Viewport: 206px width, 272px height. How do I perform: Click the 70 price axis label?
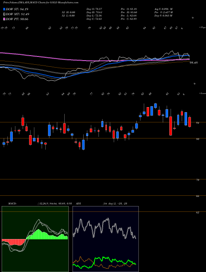click(197, 180)
